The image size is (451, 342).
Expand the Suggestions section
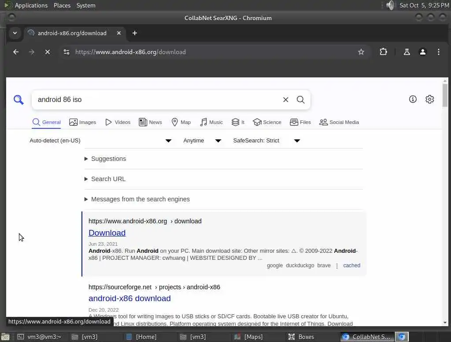point(105,159)
